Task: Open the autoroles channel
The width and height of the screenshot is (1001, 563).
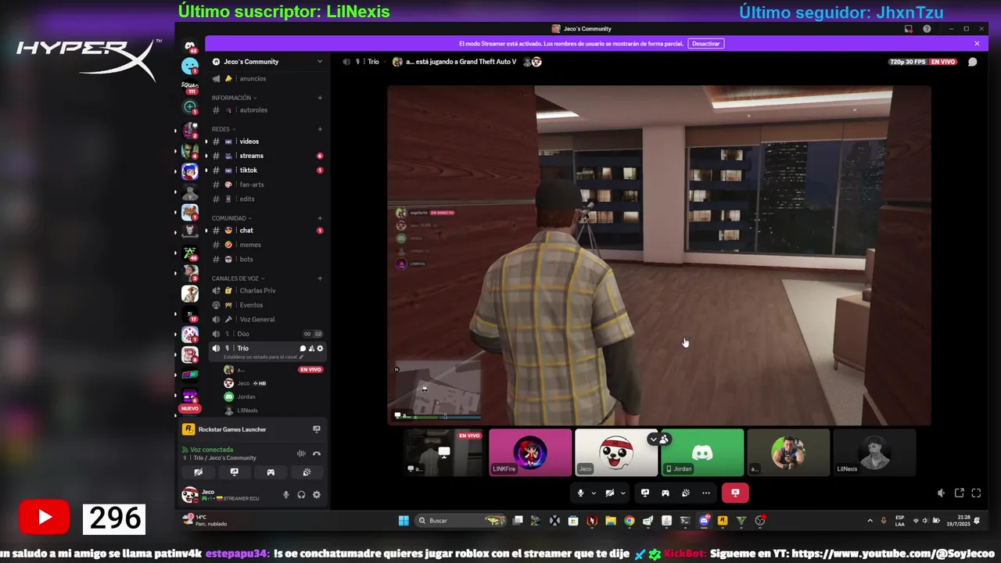Action: [x=267, y=110]
